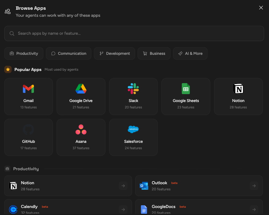Open the Calendly row arrow
Screen dimensions: 269x215
[123, 209]
